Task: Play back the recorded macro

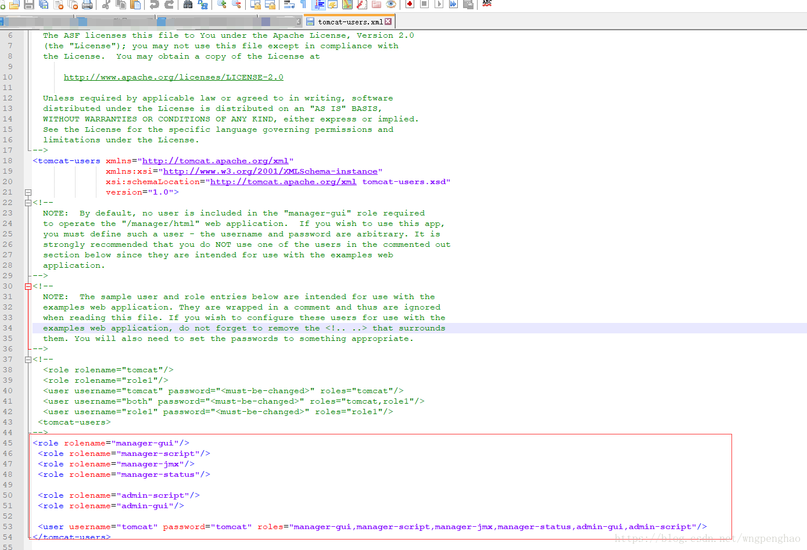Action: (439, 5)
